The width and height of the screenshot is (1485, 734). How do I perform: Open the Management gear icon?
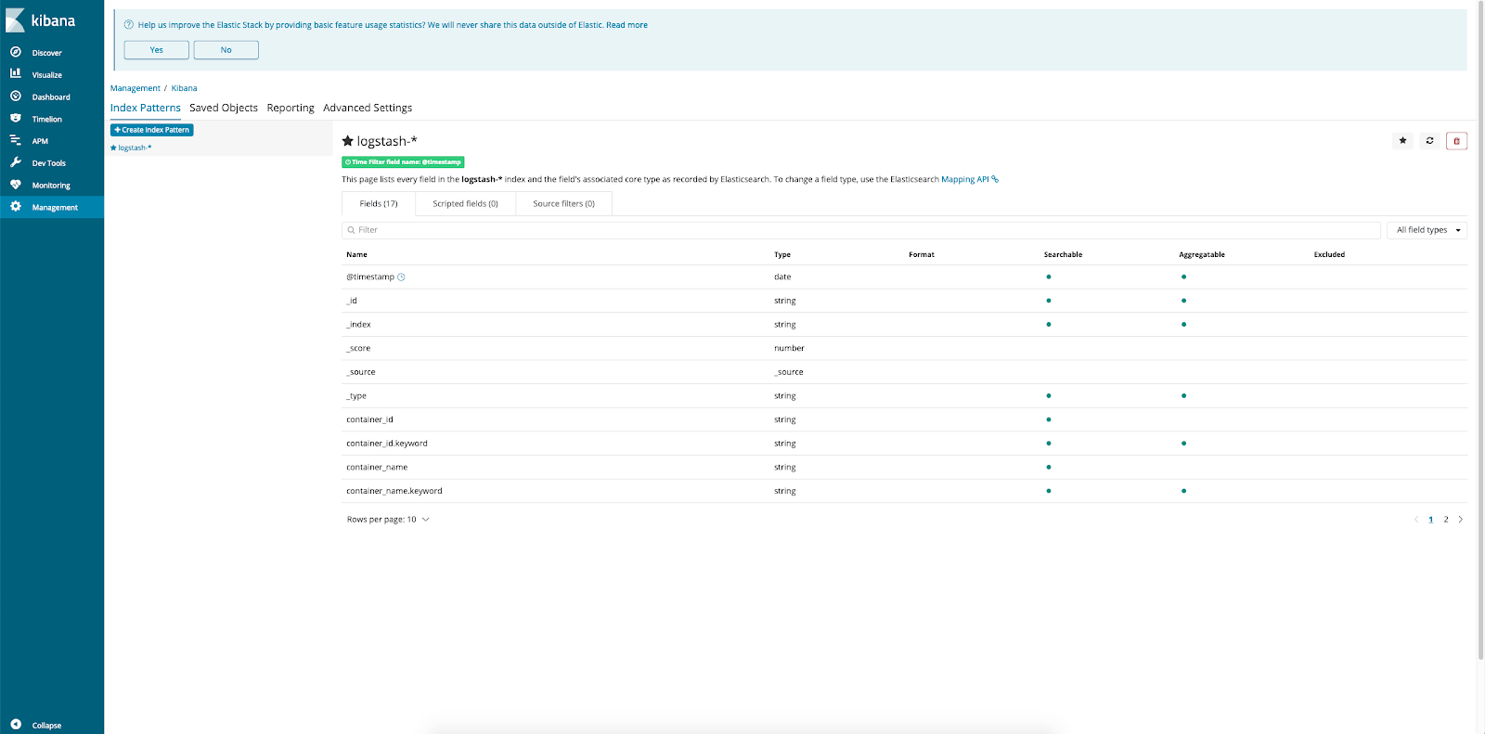[x=16, y=206]
